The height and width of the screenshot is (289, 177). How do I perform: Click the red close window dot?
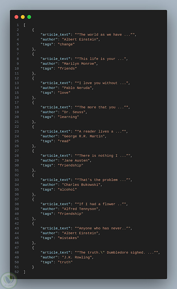coord(16,17)
